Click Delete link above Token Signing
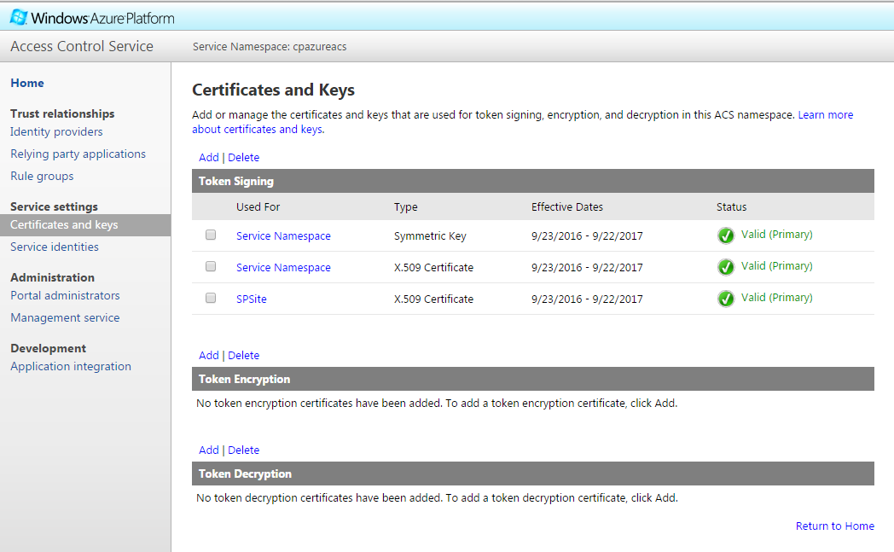 tap(243, 157)
